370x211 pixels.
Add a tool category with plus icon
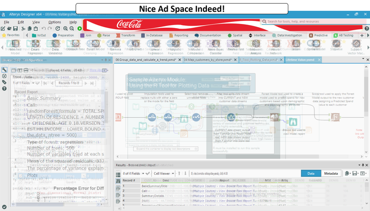tap(362, 35)
